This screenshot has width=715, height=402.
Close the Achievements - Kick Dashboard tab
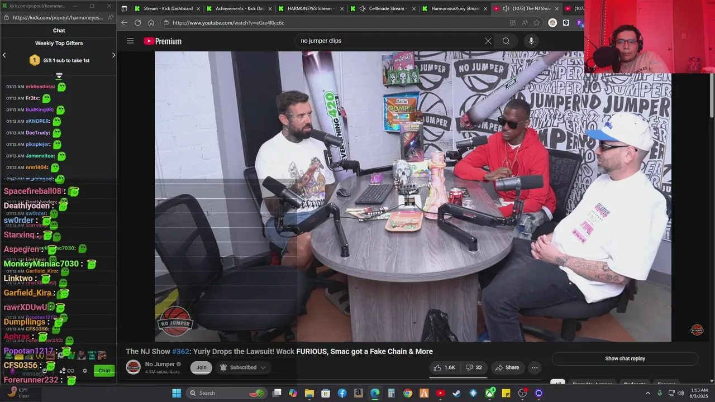[x=270, y=8]
